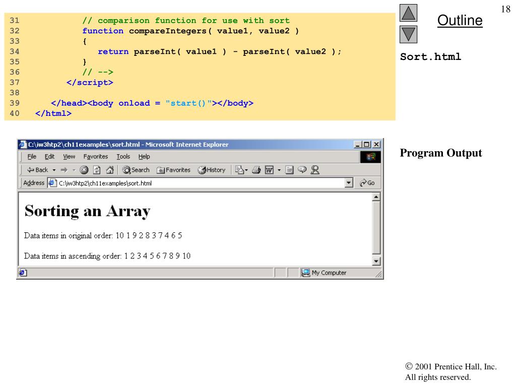
Task: Click the vertical scrollbar thumb
Action: tap(376, 228)
